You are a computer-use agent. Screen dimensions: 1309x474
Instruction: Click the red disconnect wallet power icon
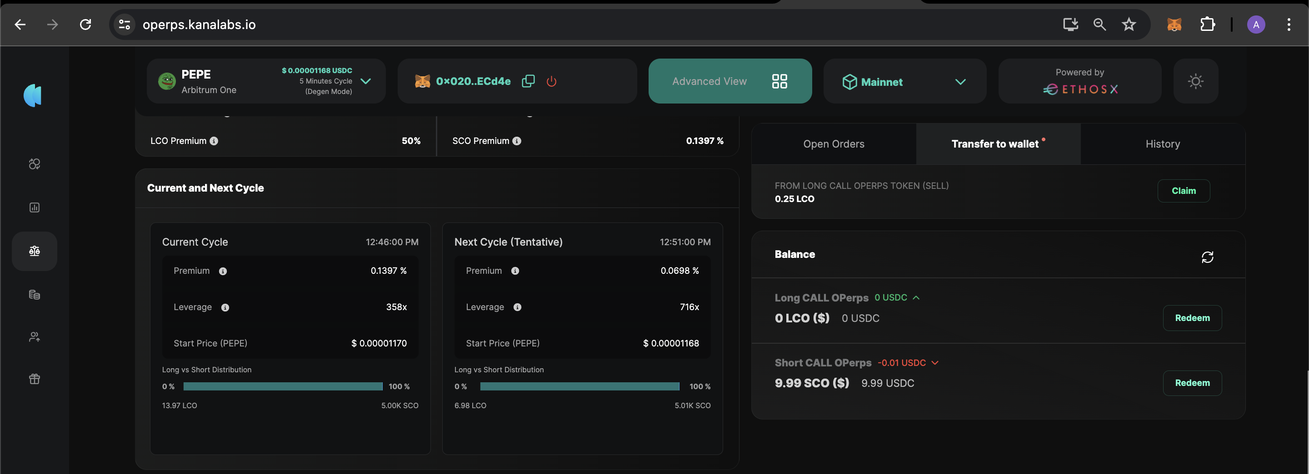[x=551, y=81]
